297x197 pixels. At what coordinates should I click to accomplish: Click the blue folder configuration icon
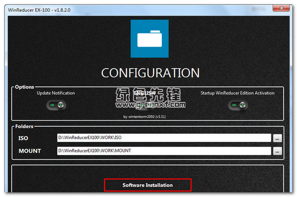point(150,38)
